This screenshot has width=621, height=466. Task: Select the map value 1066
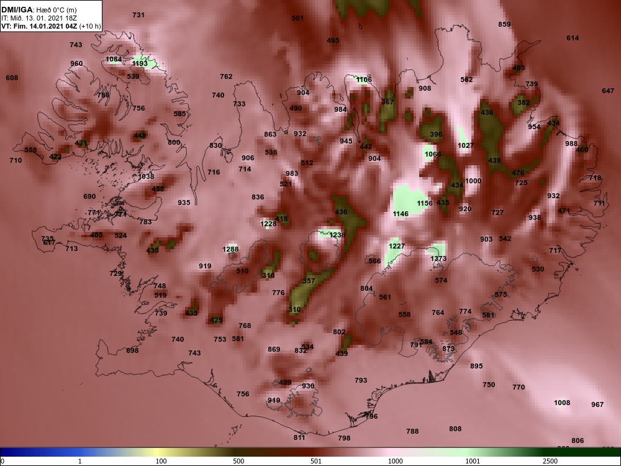[x=432, y=154]
